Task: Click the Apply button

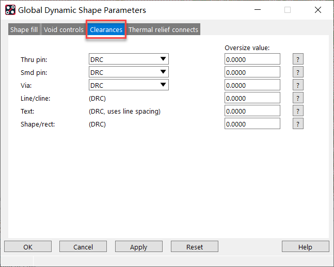Action: click(138, 247)
